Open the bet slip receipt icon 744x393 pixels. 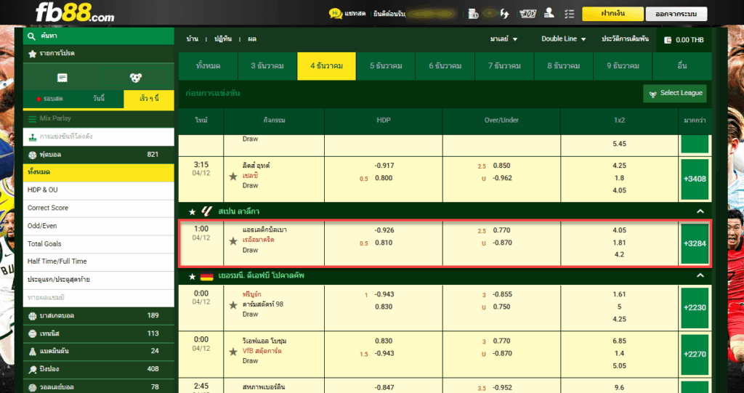(x=62, y=78)
